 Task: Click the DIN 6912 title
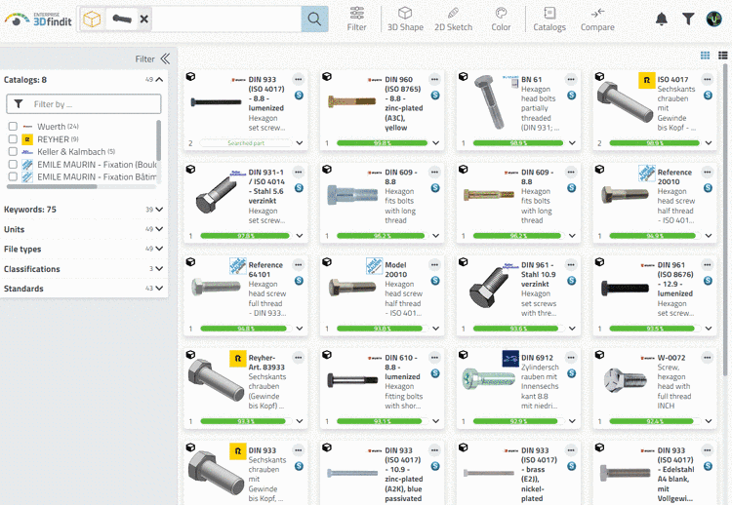coord(537,358)
